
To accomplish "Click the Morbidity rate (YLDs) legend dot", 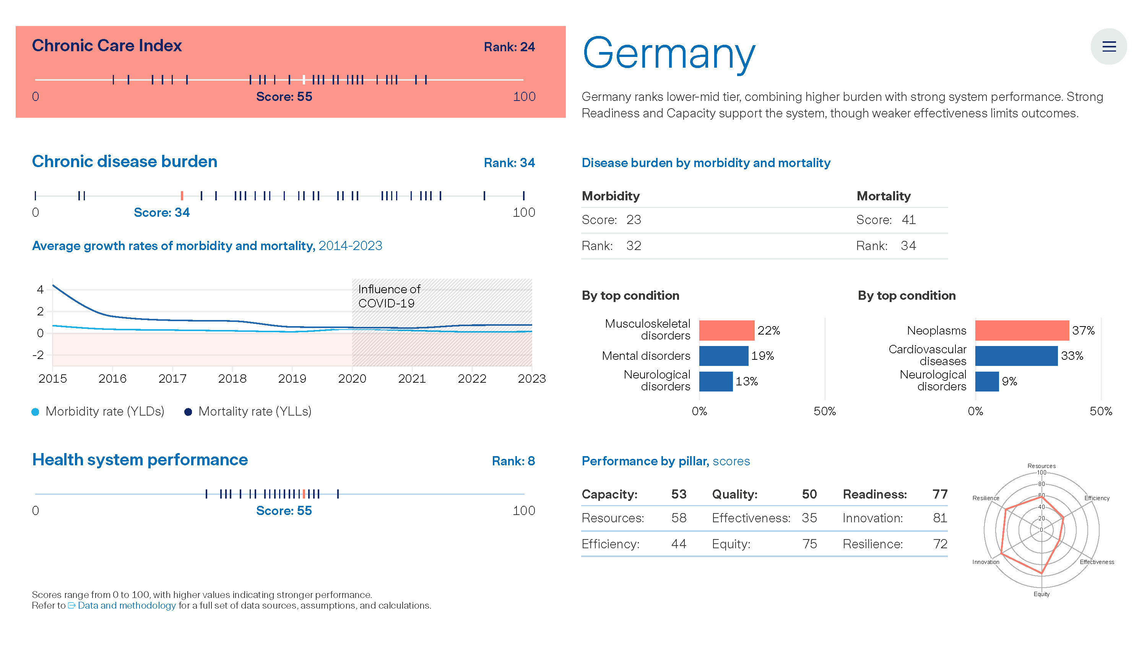I will (x=35, y=412).
